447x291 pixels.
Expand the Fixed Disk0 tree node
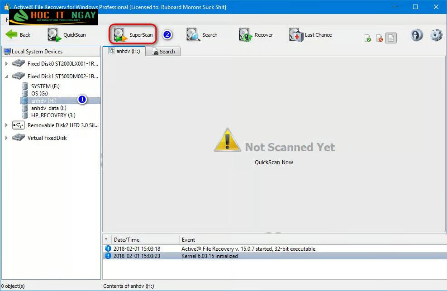tap(6, 64)
